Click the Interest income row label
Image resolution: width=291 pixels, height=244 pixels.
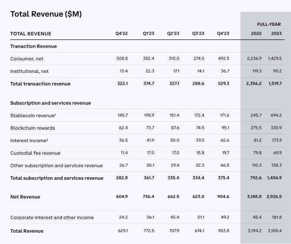point(29,141)
